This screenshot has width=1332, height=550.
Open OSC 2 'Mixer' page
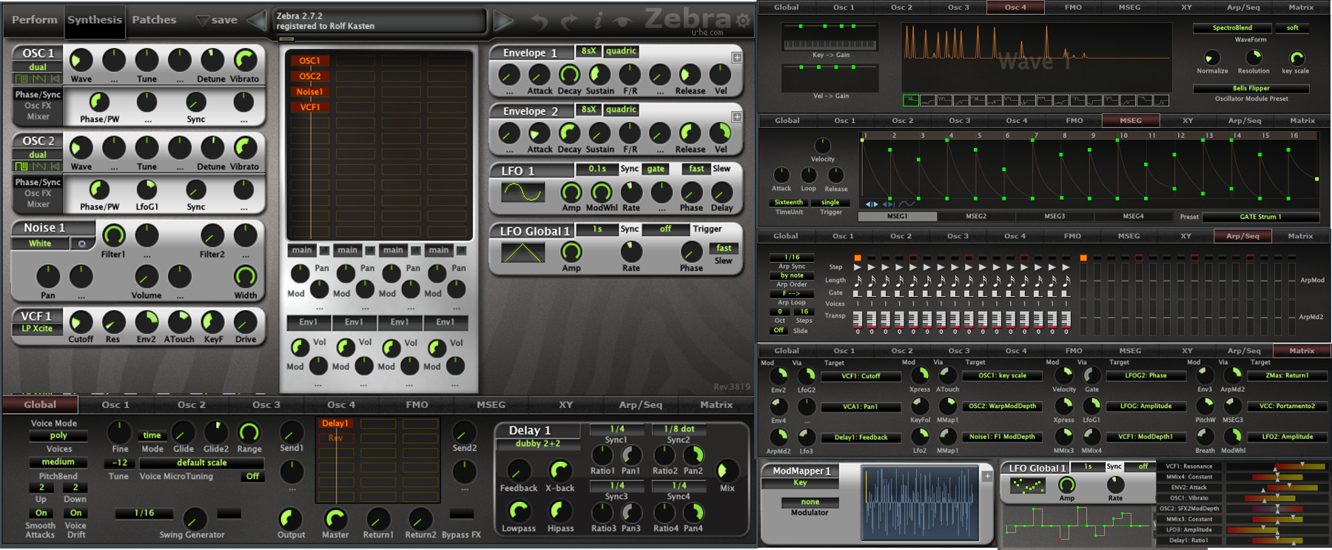[38, 204]
